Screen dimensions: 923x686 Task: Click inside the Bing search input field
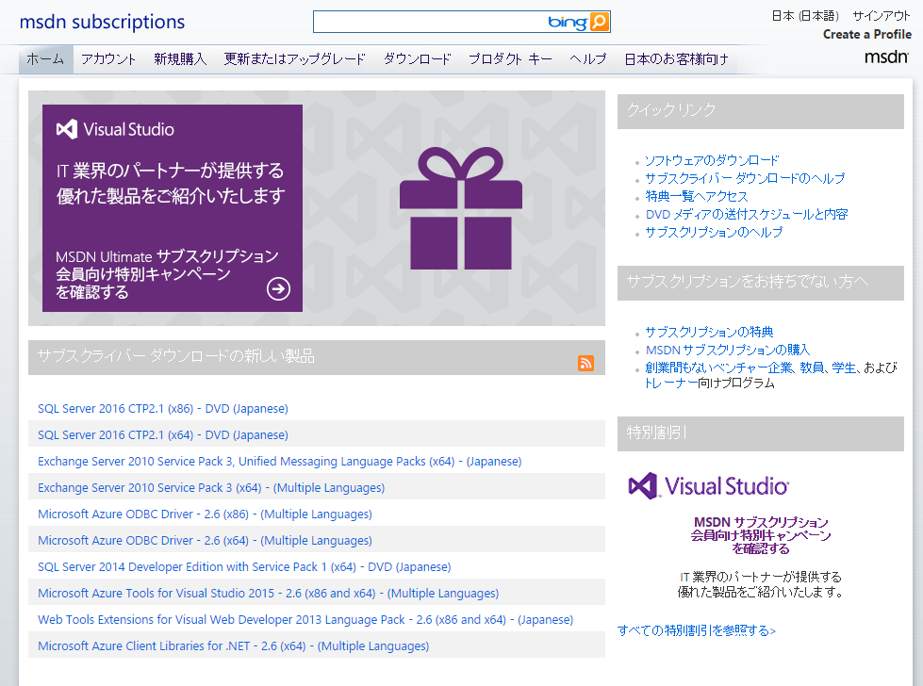tap(430, 22)
